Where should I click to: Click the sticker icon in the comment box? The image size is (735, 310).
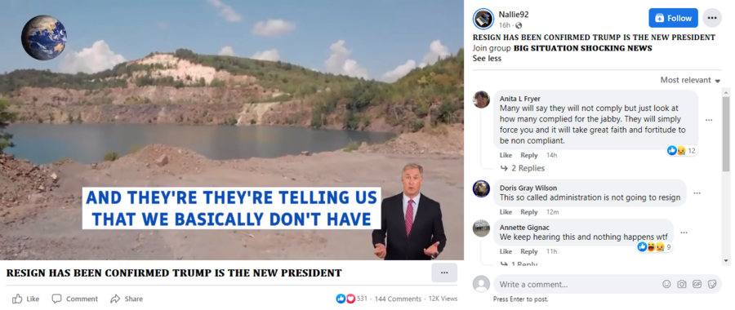pyautogui.click(x=711, y=284)
